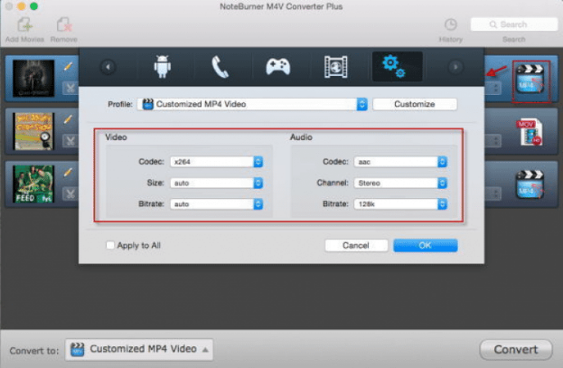Open the History clock icon
The image size is (563, 368).
point(451,24)
